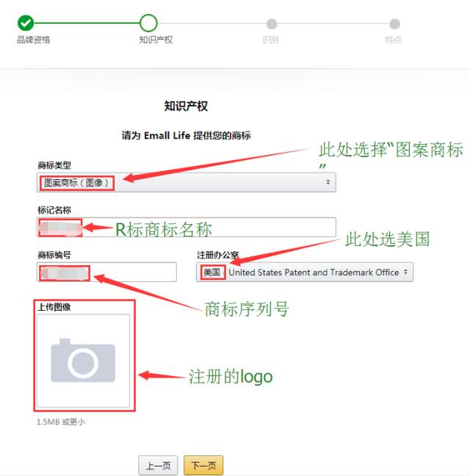Click the 特点 step label

[393, 40]
